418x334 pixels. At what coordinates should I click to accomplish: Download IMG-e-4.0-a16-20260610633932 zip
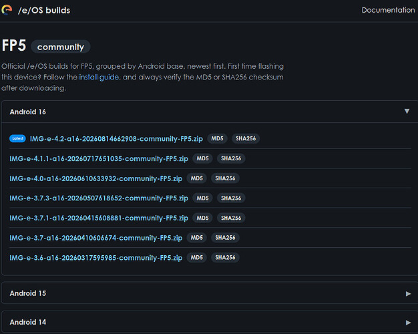point(96,178)
